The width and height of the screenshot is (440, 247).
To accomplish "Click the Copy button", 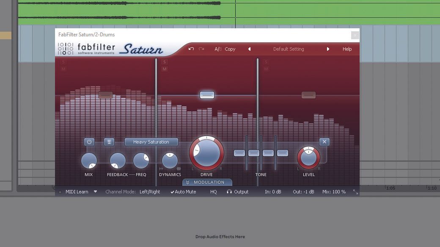I will (x=230, y=49).
